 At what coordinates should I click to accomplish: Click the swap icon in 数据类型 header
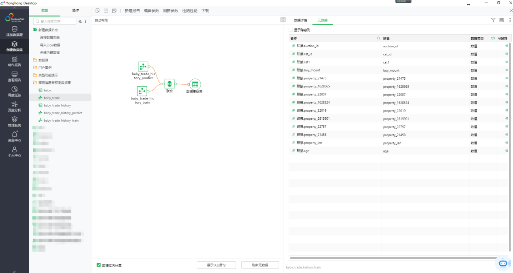tap(493, 38)
